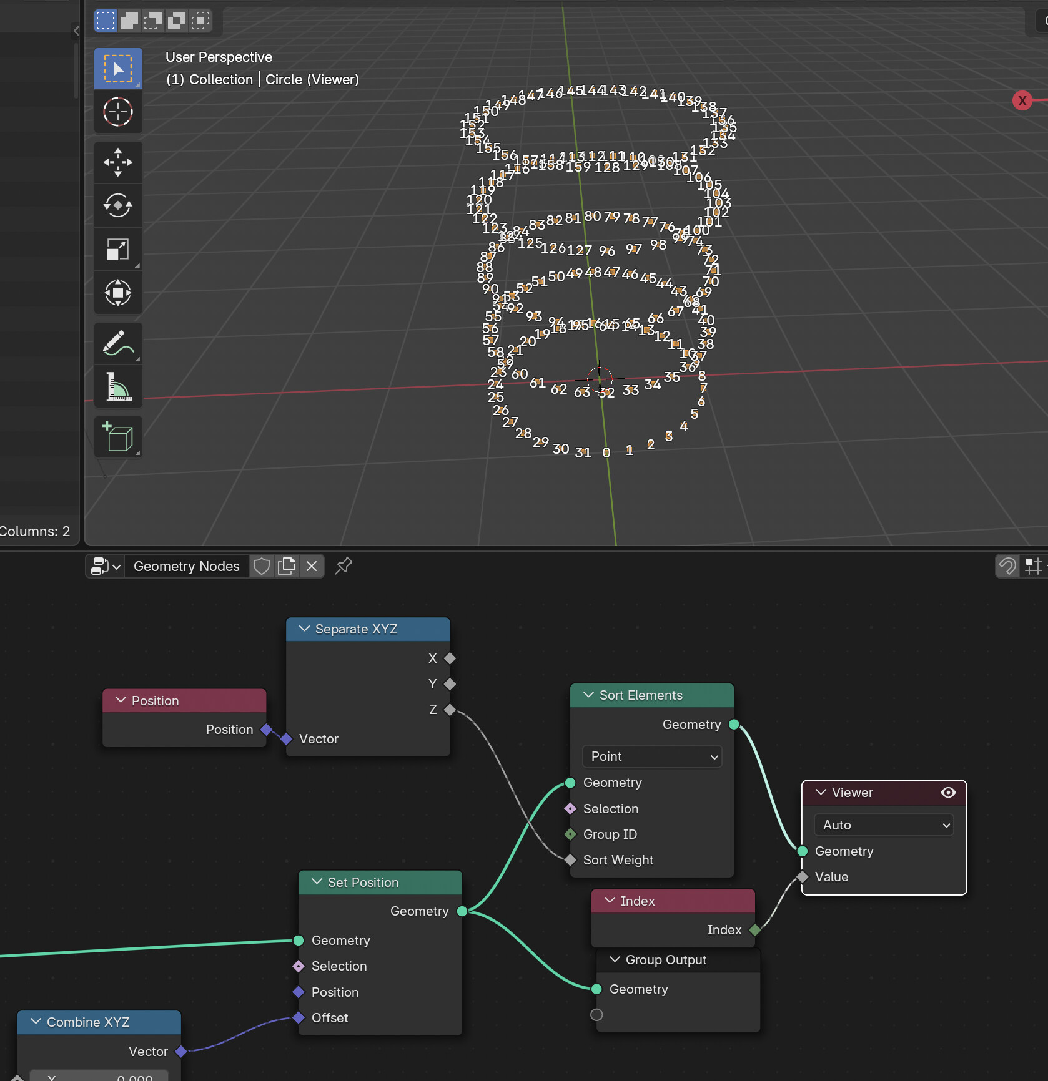Pick the Rotate tool
This screenshot has width=1048, height=1081.
[118, 205]
